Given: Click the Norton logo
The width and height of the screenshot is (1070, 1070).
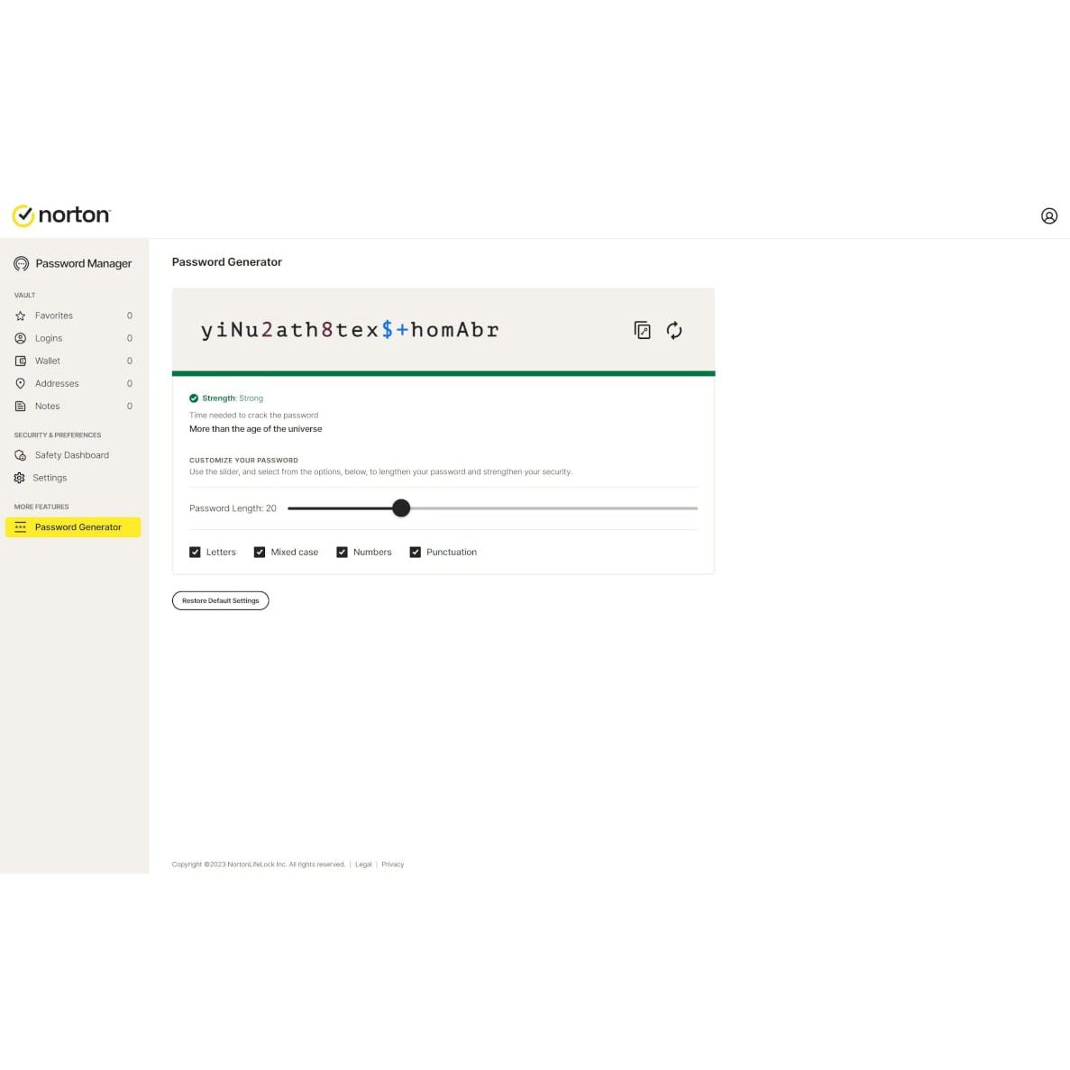Looking at the screenshot, I should point(61,215).
